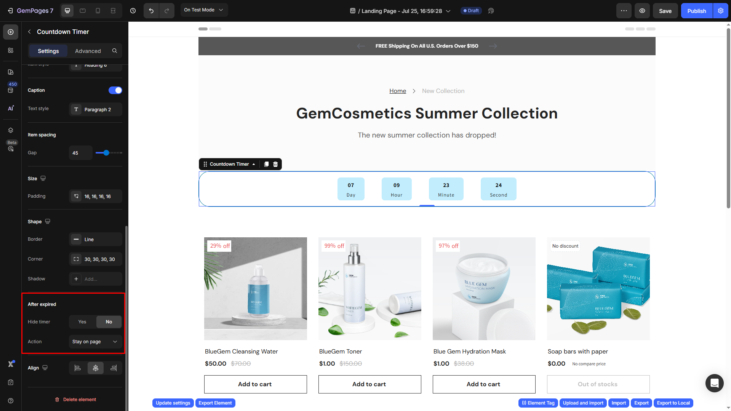Duplicate the Countdown Timer element
This screenshot has height=411, width=731.
point(266,164)
